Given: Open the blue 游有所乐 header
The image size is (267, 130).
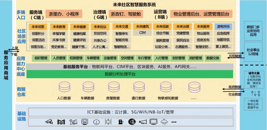Looking at the screenshot, I should 223,27.
